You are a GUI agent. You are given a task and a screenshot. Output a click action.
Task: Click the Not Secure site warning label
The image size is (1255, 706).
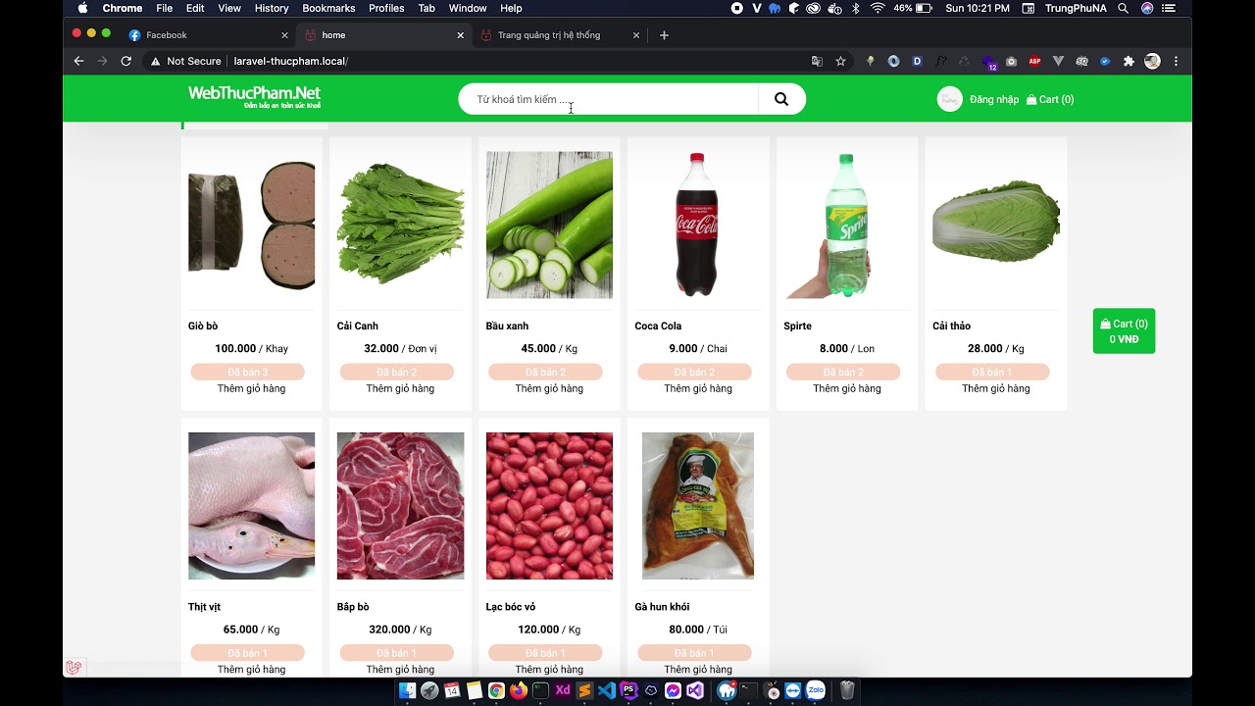pyautogui.click(x=186, y=61)
